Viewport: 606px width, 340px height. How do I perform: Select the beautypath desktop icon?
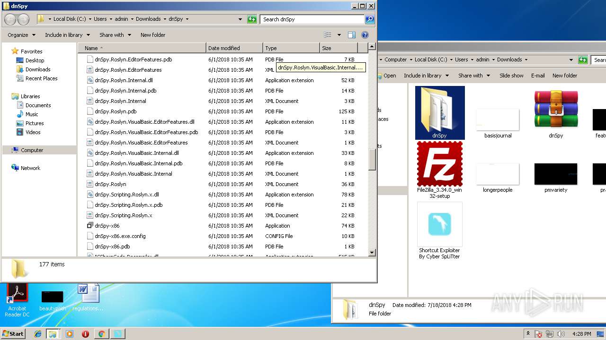coord(53,301)
